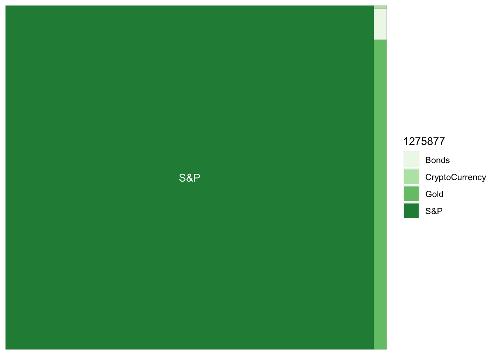Click the legend title 1275877
This screenshot has height=355, width=497.
[x=424, y=141]
